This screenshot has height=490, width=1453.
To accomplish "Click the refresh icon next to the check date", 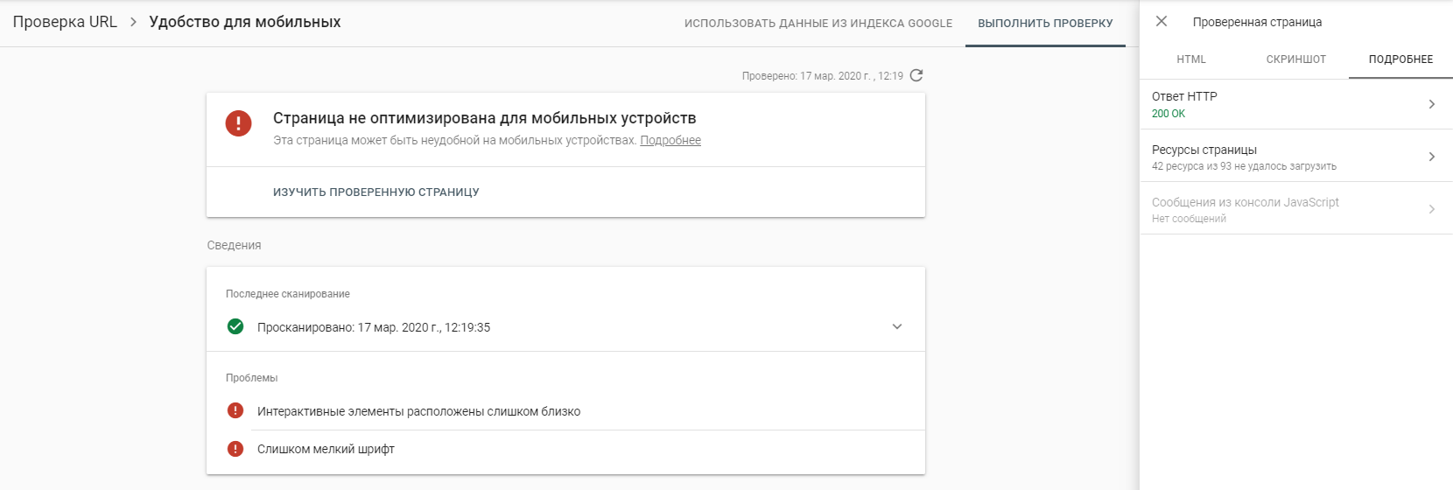I will [916, 75].
